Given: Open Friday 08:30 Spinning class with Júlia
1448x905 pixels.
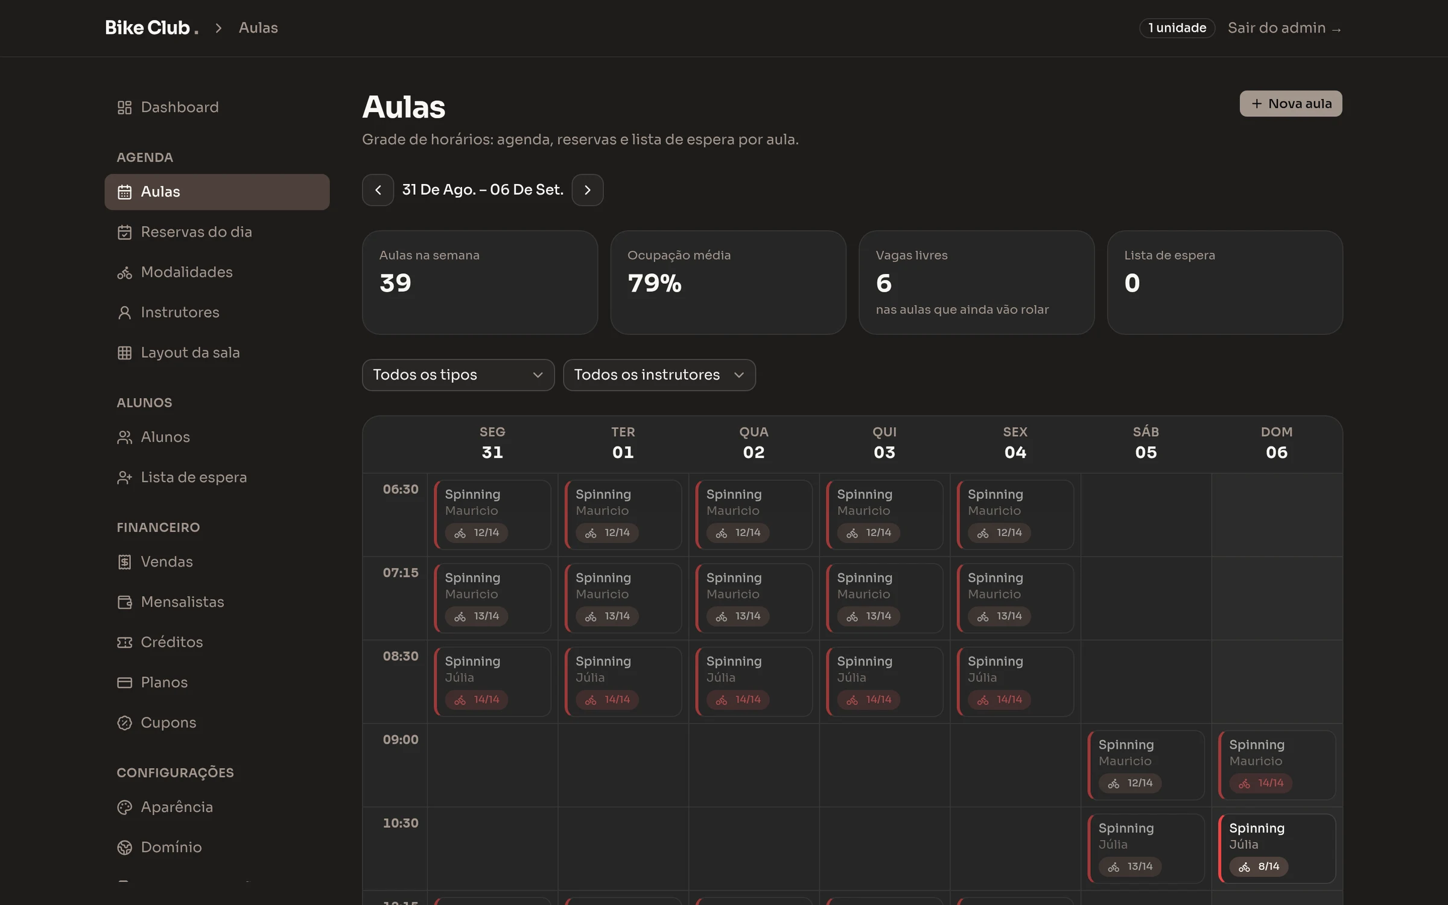Looking at the screenshot, I should [x=1015, y=682].
